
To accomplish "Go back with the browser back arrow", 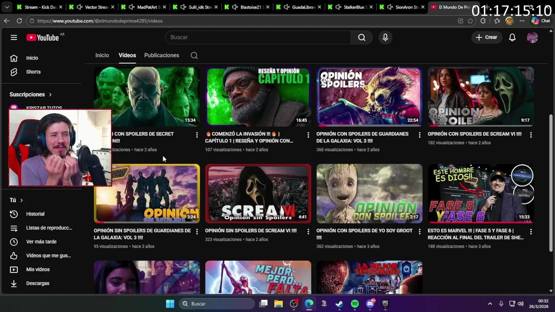I will point(7,21).
